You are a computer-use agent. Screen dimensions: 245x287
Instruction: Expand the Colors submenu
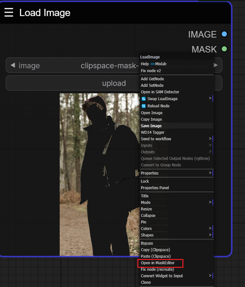[210, 228]
